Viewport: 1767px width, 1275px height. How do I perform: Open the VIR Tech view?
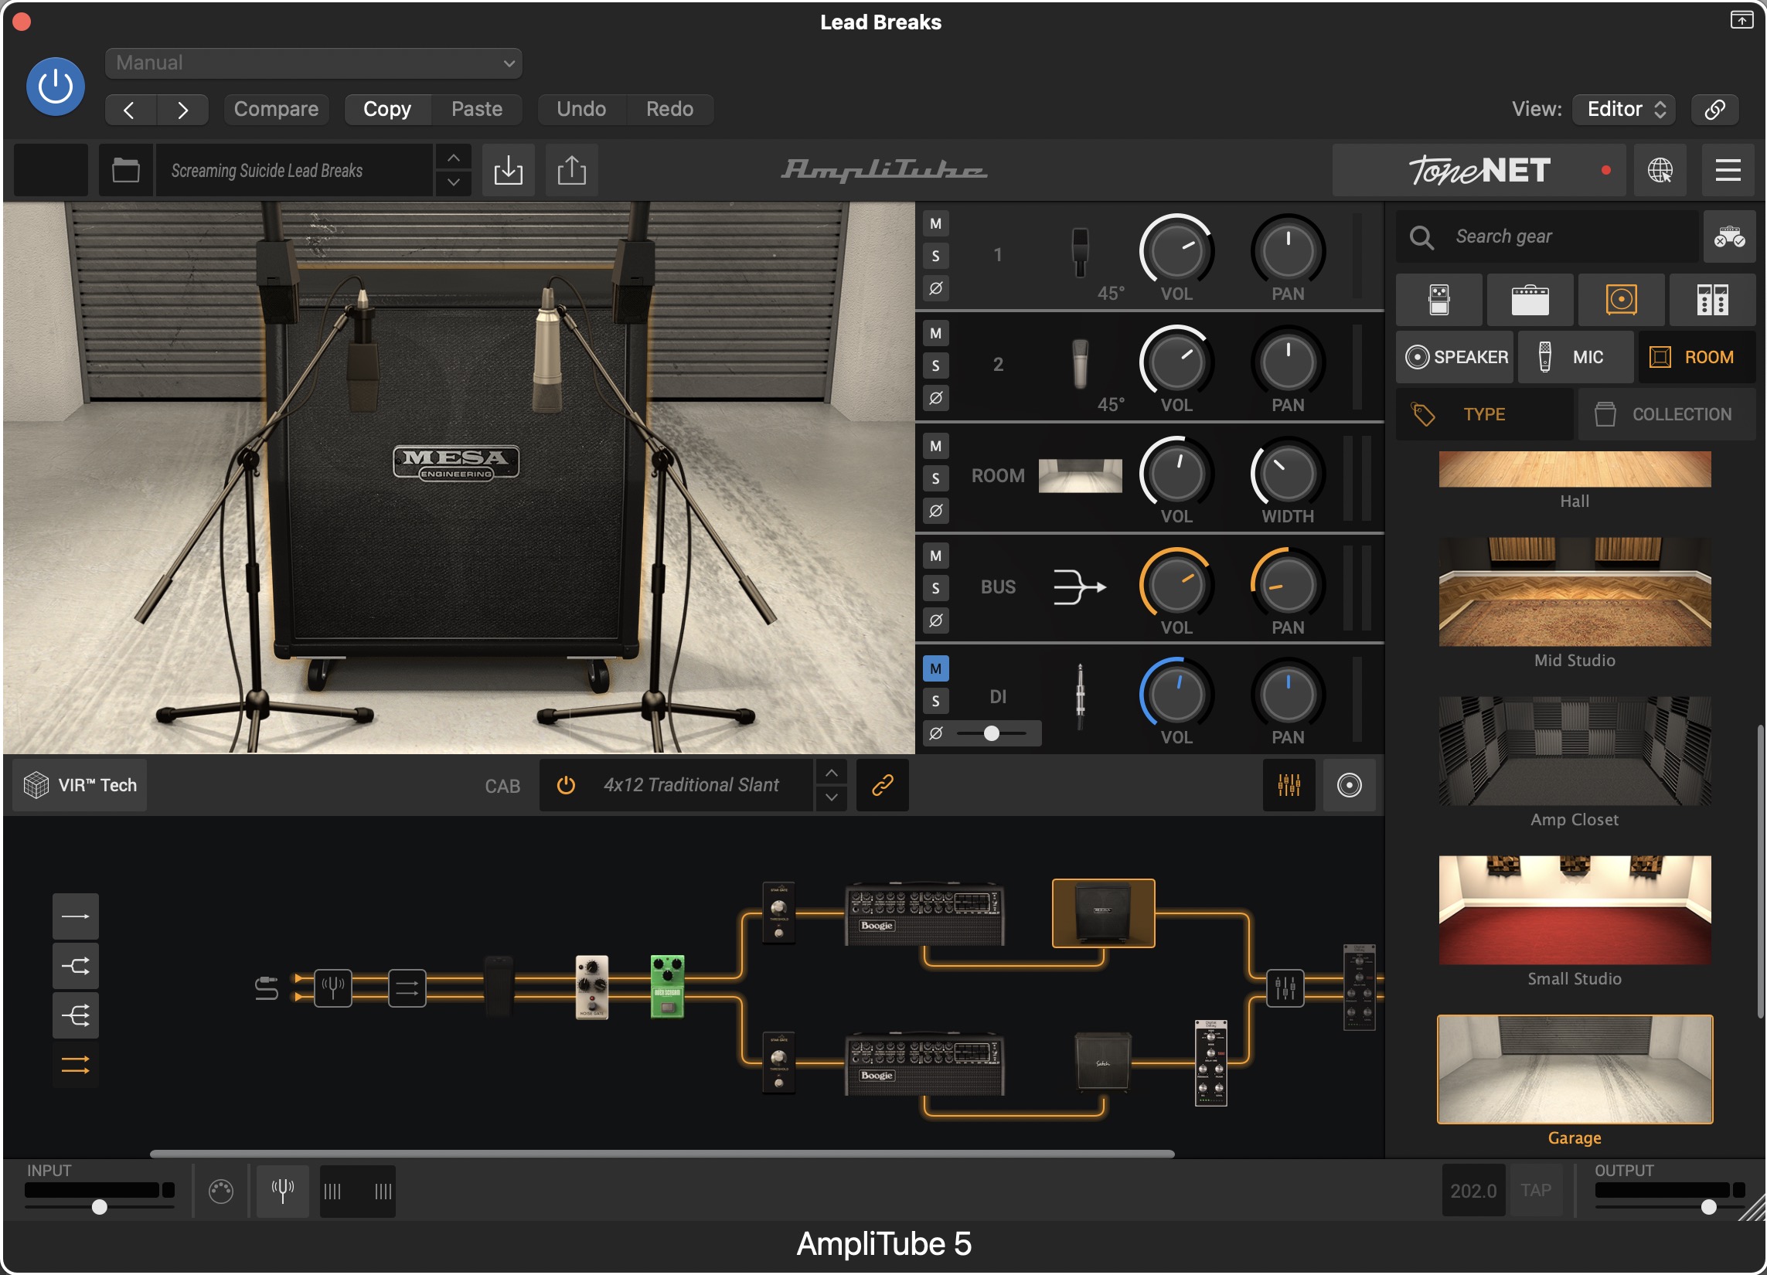coord(80,786)
